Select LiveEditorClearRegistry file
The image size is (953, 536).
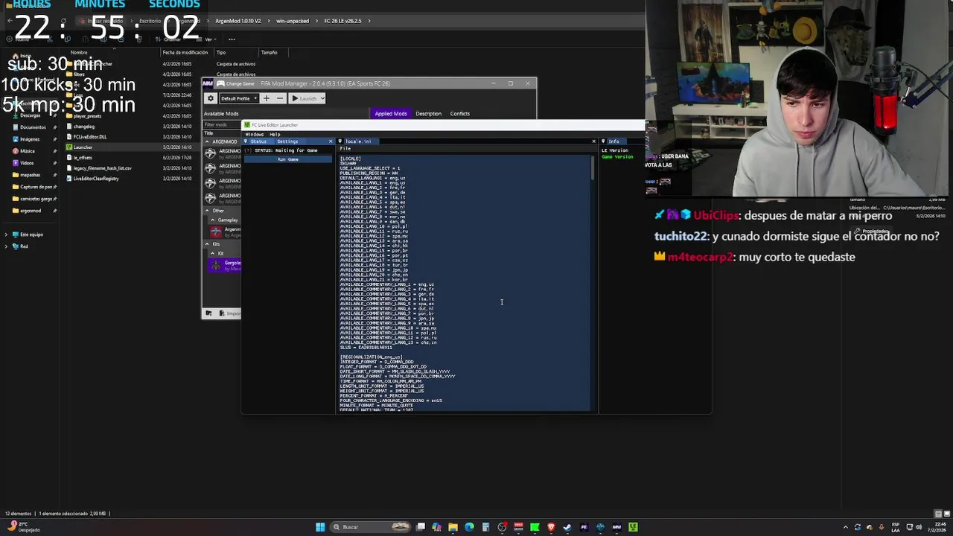pos(95,179)
